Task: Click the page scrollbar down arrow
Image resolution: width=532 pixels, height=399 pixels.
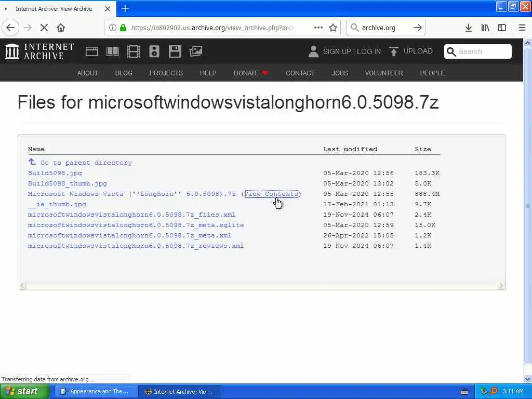Action: pos(528,379)
